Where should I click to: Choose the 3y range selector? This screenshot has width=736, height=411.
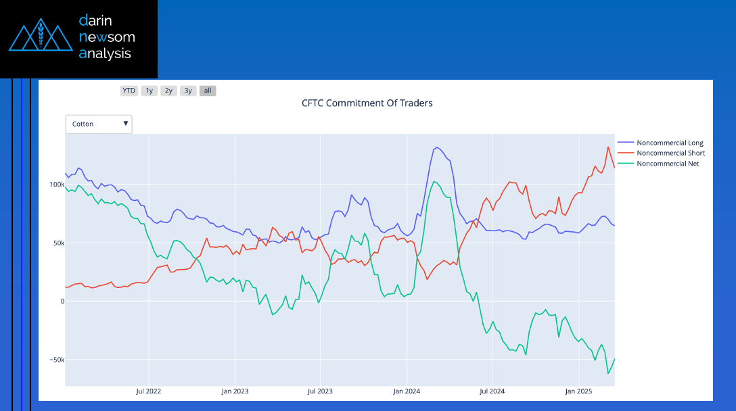(x=188, y=91)
